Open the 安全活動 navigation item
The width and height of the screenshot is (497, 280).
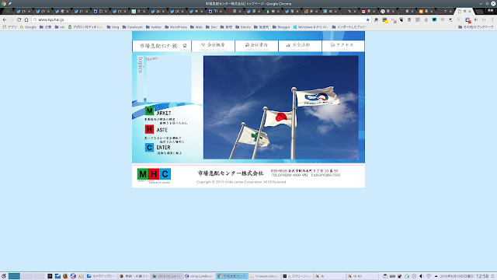pos(301,46)
